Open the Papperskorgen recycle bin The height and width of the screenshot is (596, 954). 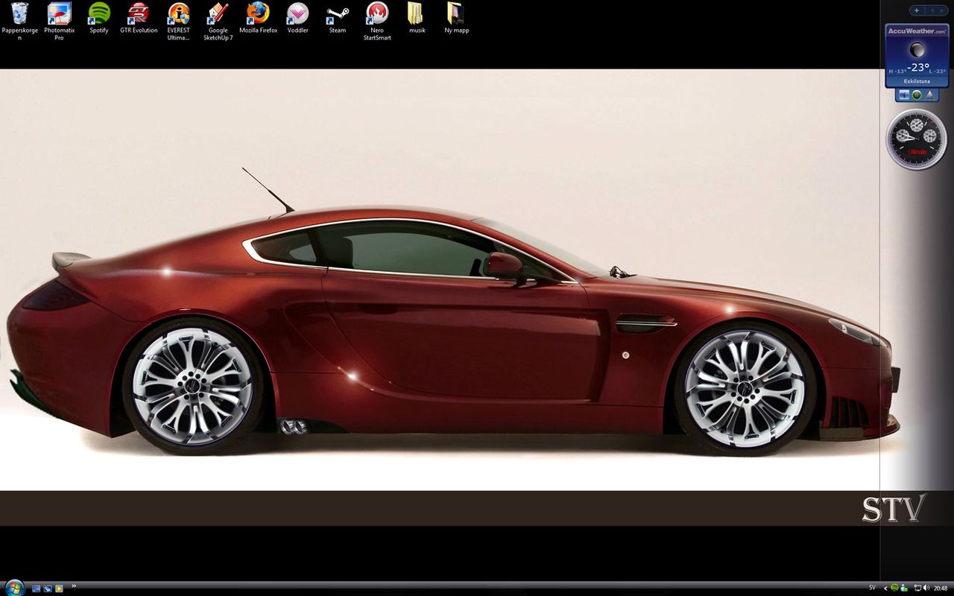20,15
